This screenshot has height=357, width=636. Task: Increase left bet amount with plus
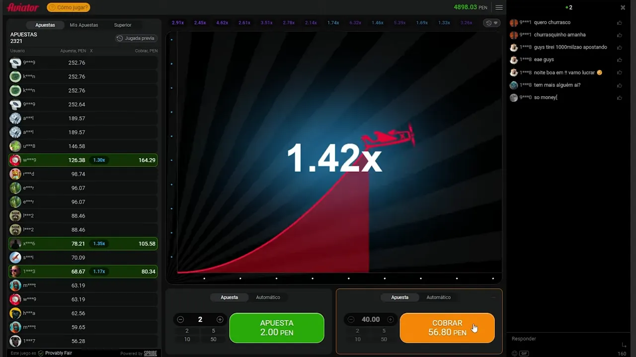point(220,320)
